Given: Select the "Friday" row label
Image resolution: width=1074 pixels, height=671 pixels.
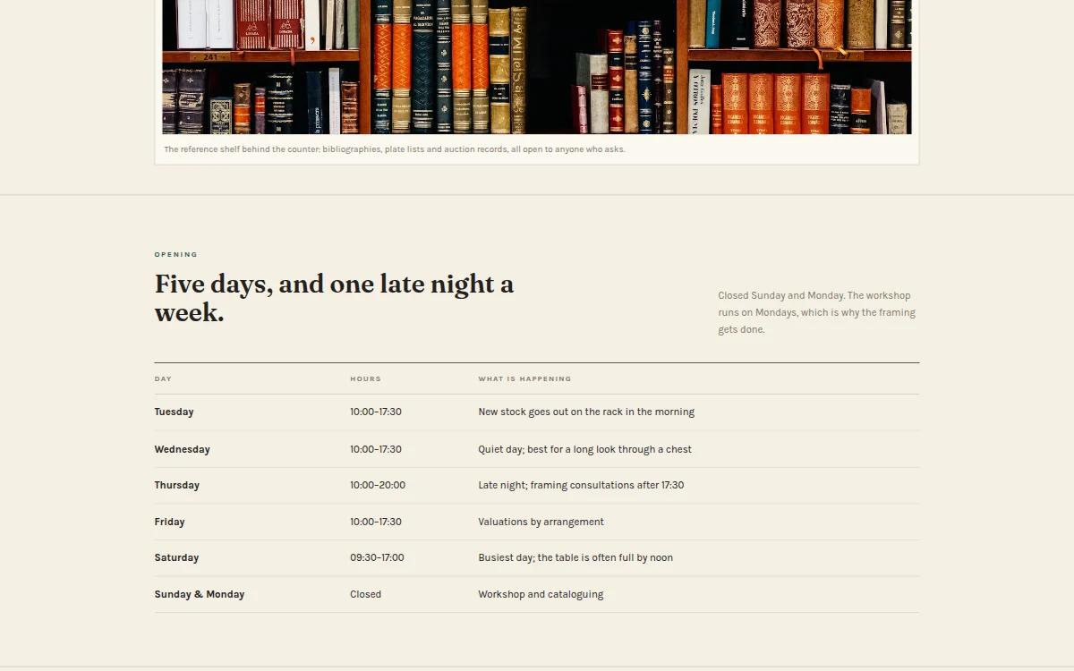Looking at the screenshot, I should (169, 522).
